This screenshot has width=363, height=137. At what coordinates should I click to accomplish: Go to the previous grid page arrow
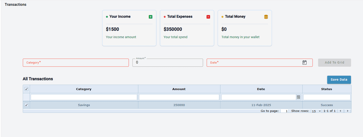(x=340, y=111)
